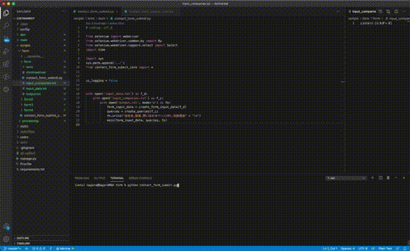Expand the config folder
The width and height of the screenshot is (410, 251).
click(25, 29)
